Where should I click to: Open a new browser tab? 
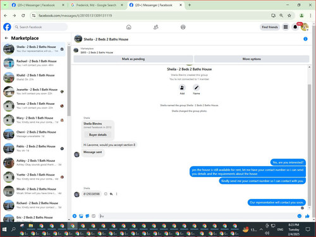190,5
